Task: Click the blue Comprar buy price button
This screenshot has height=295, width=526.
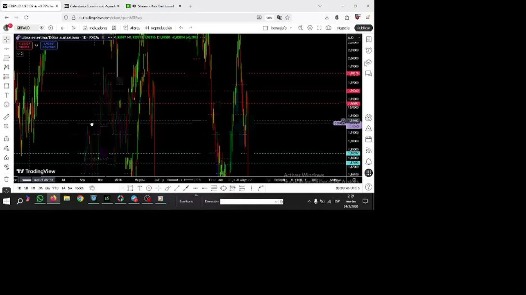Action: (x=49, y=45)
